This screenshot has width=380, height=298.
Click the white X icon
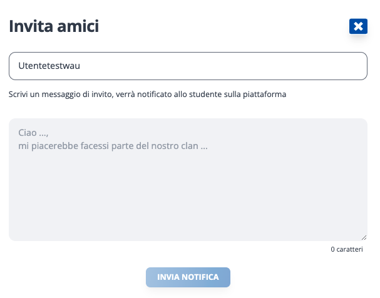pyautogui.click(x=358, y=26)
